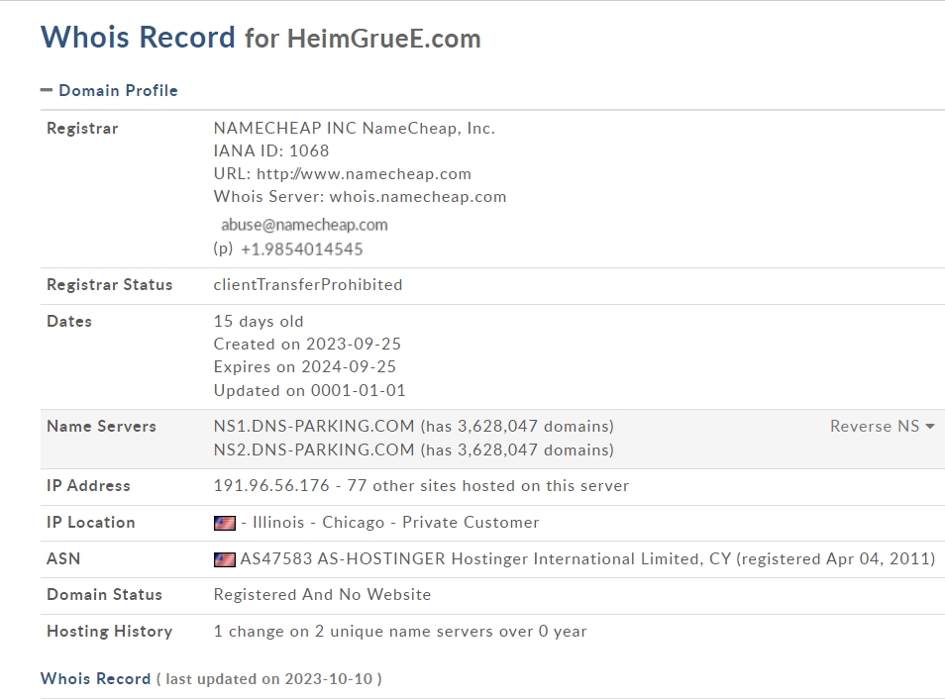The width and height of the screenshot is (945, 699).
Task: Click the US flag in IP Location row
Action: click(224, 523)
